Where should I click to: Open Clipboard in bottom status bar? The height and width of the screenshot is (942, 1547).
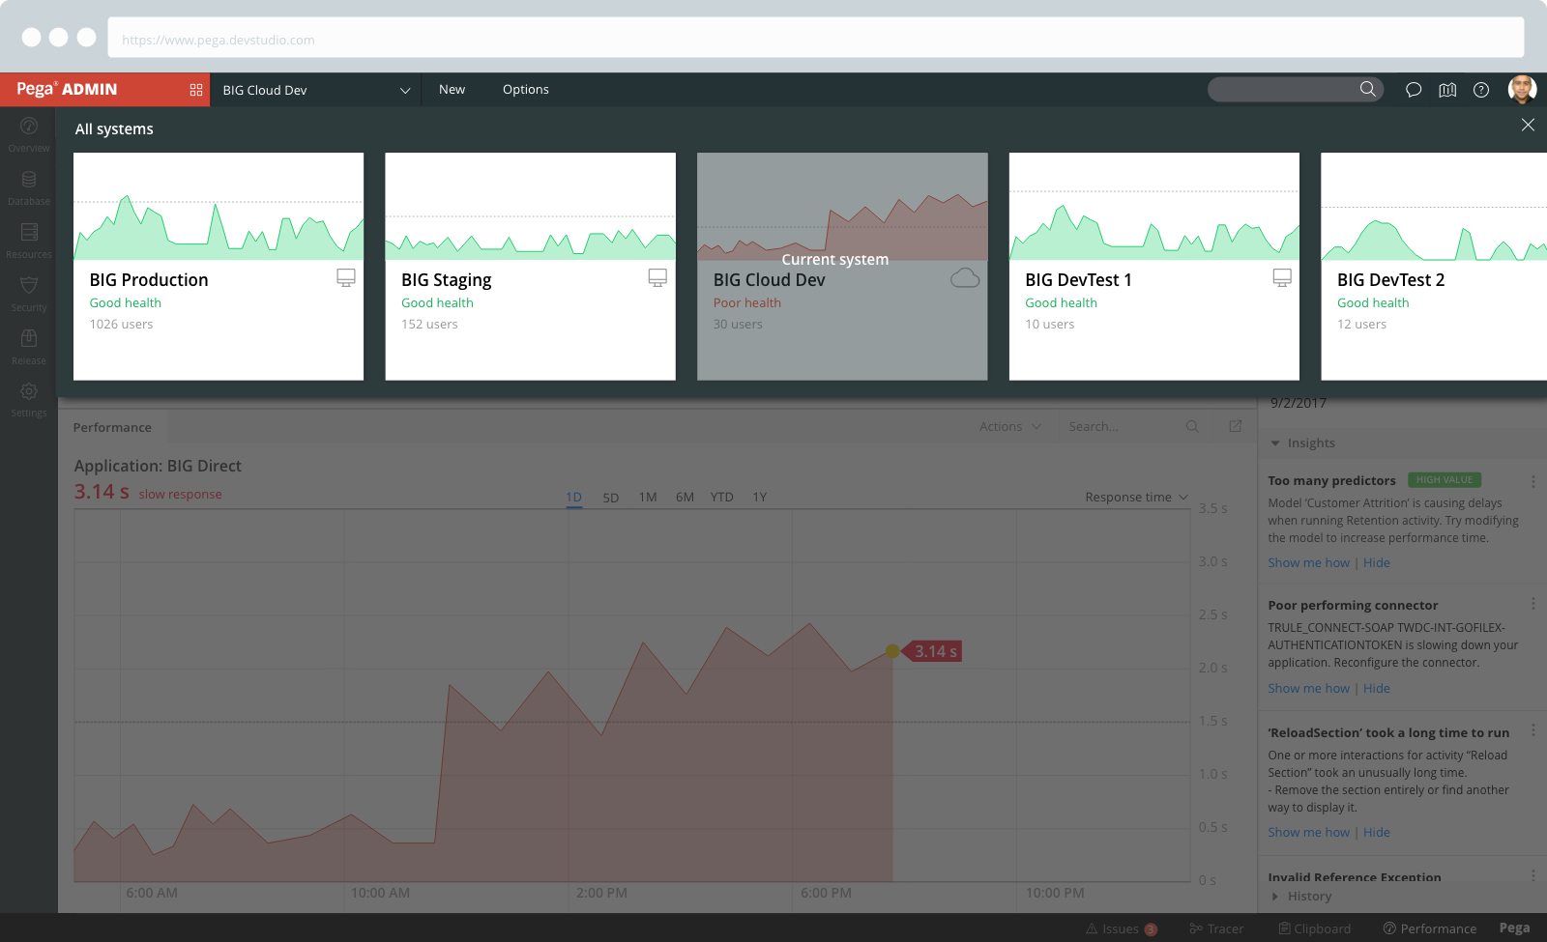[x=1315, y=928]
